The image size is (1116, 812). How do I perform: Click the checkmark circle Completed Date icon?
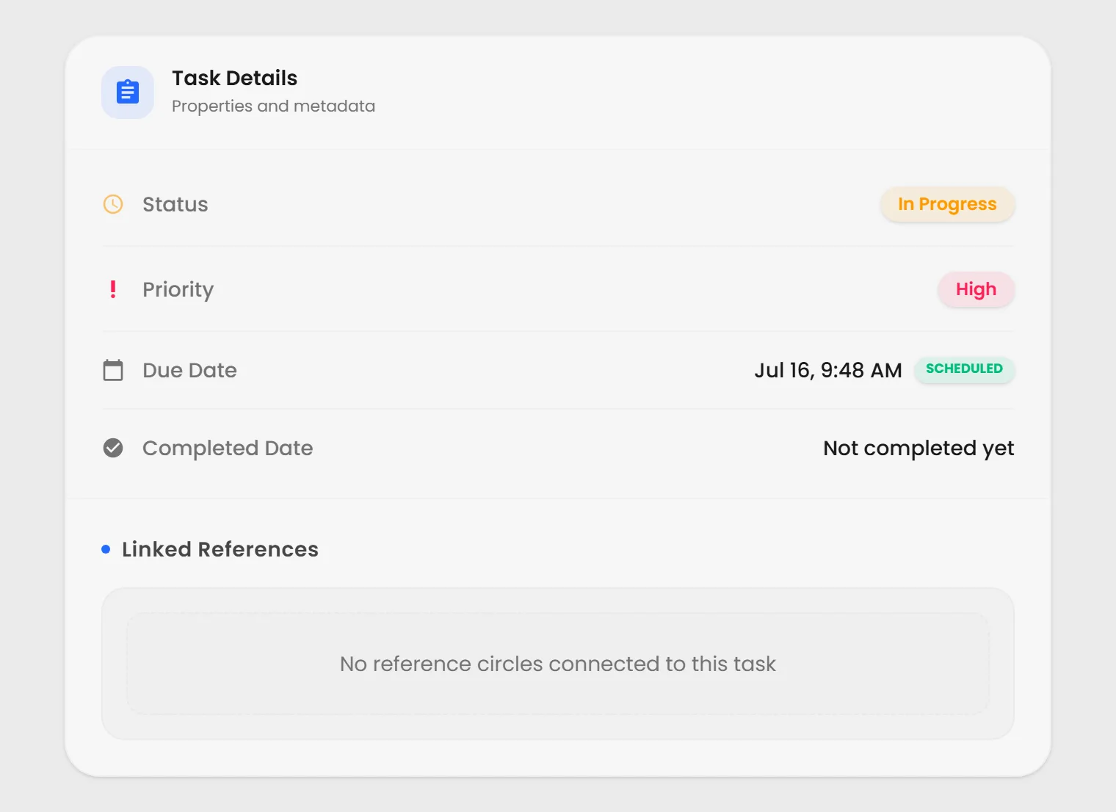pos(113,448)
